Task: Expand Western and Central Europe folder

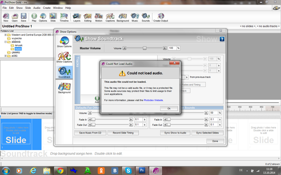Action: pos(6,35)
